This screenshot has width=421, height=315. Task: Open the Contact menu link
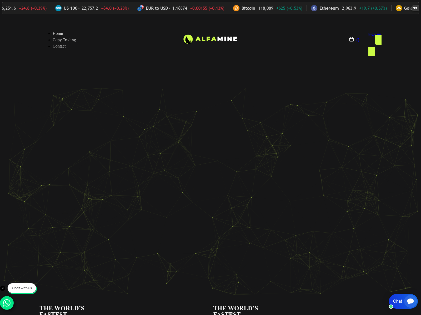click(59, 46)
